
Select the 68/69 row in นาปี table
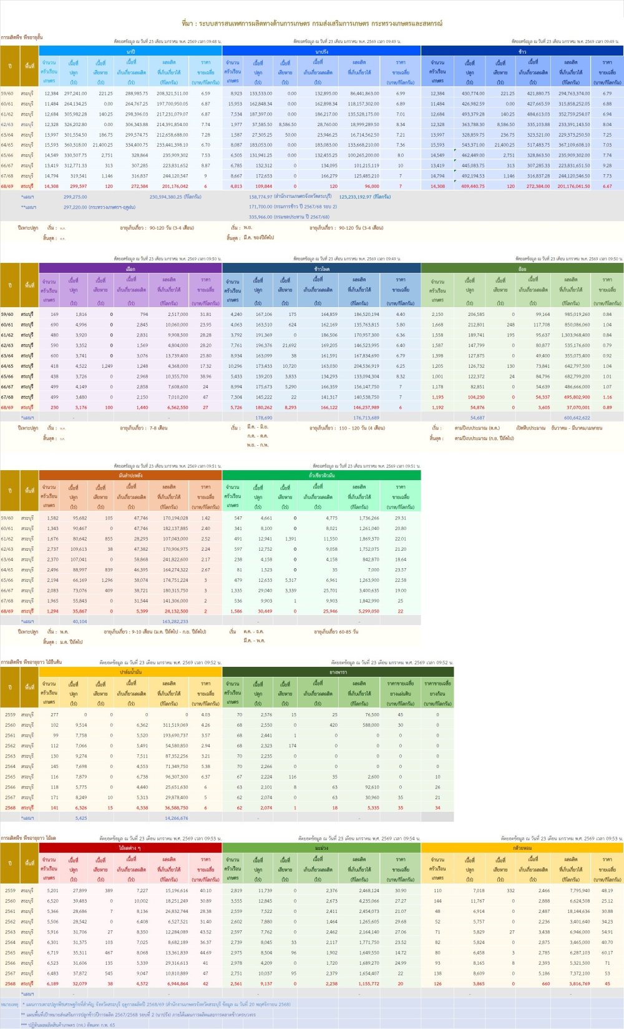(x=7, y=186)
